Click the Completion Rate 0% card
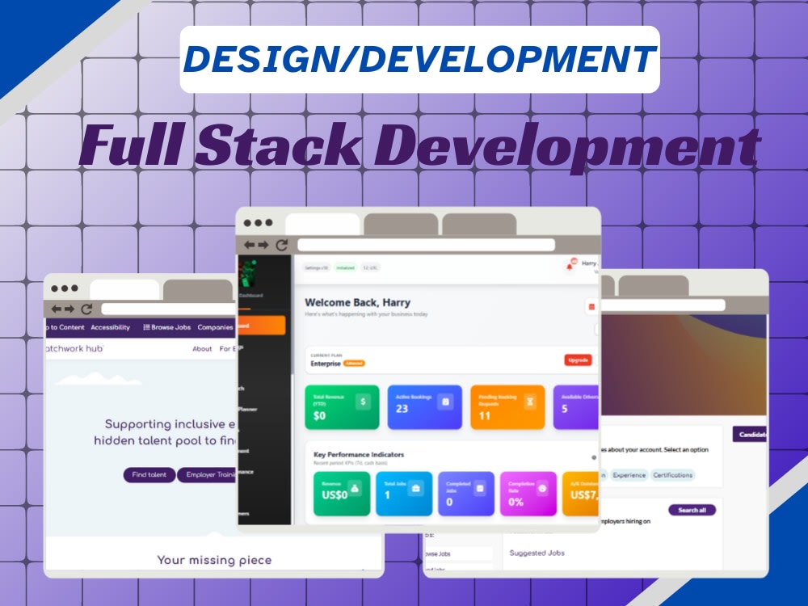Screen dimensions: 808x606 tap(528, 494)
